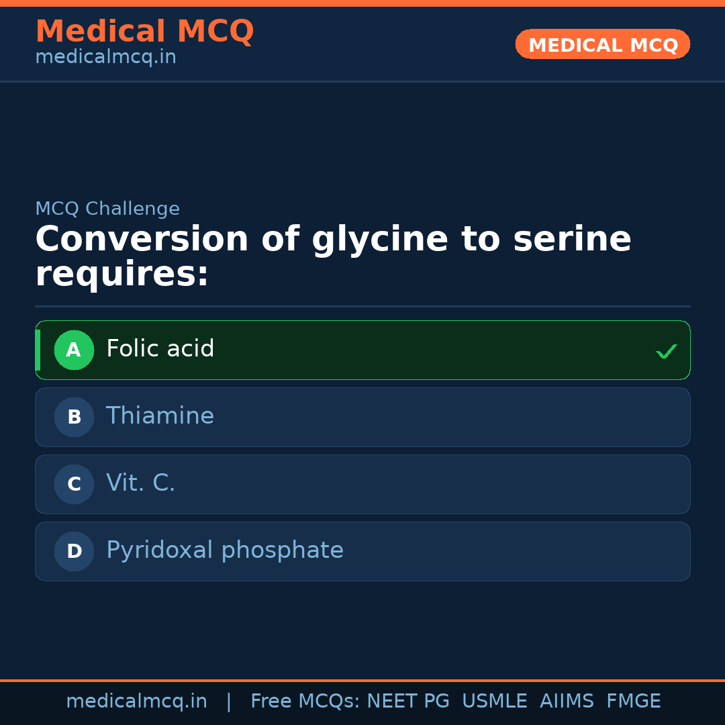Choose the Thiamine answer text

point(160,416)
